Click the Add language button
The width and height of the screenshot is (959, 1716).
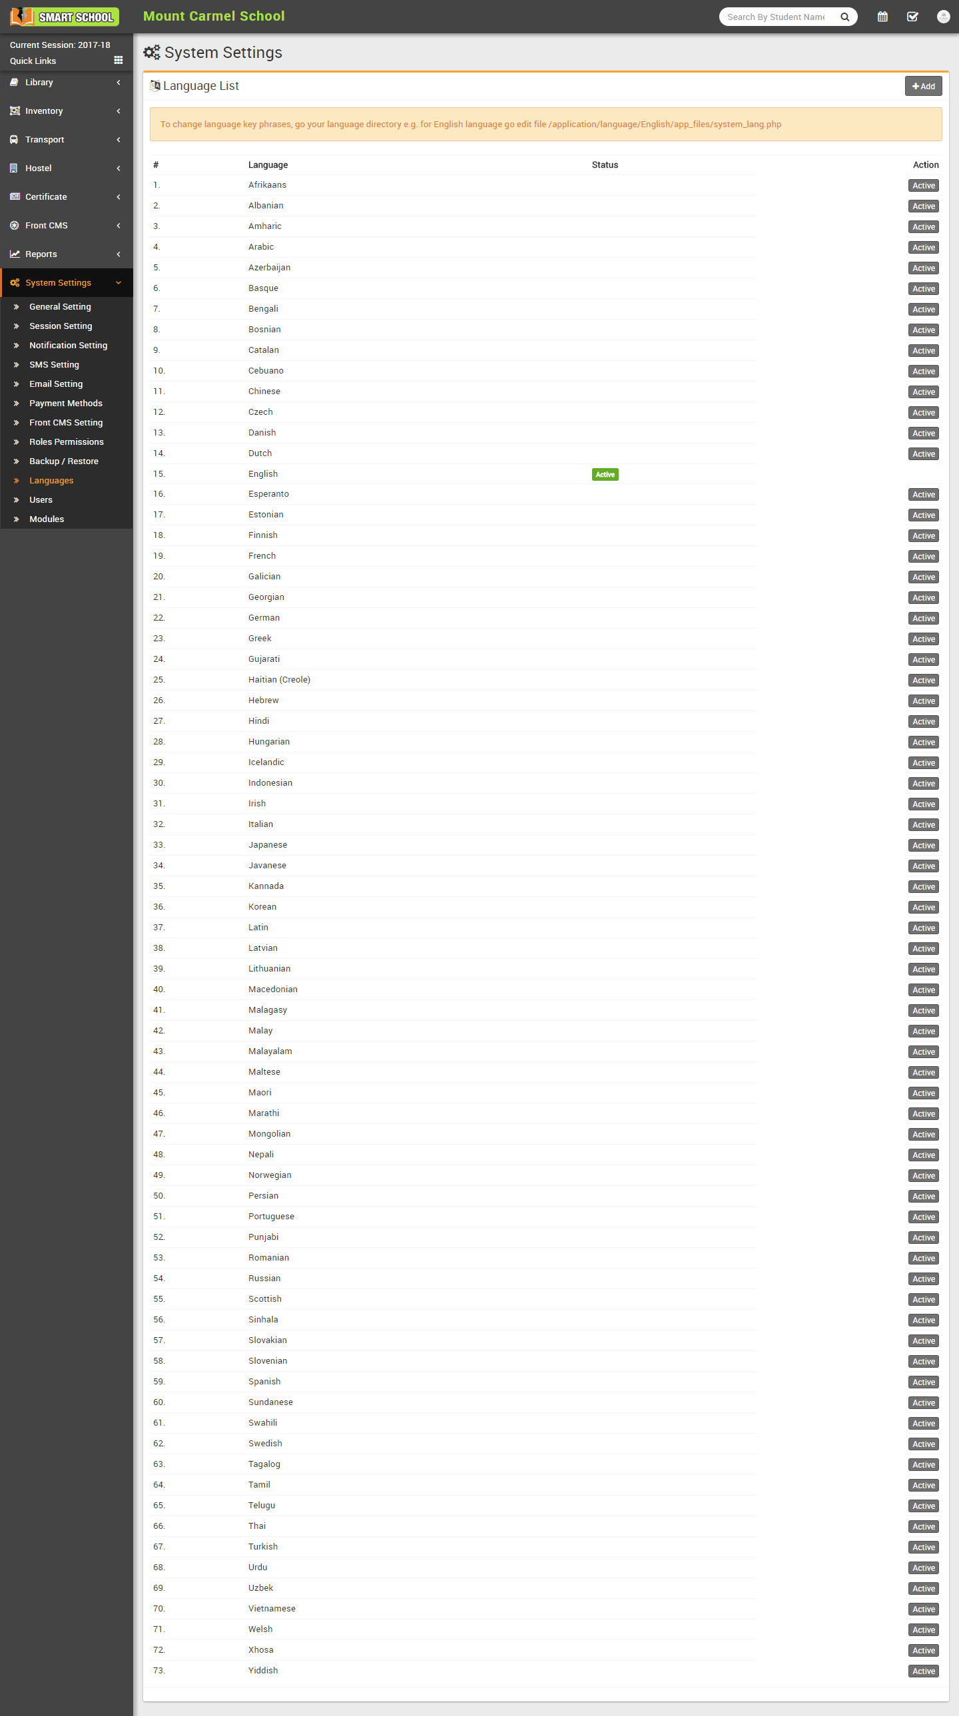(x=923, y=87)
